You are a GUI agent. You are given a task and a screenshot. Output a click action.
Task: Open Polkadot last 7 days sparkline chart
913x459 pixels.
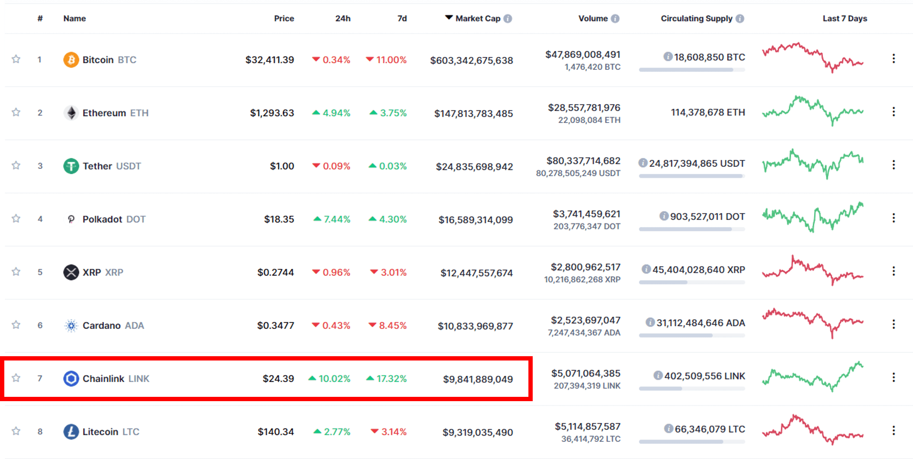813,217
